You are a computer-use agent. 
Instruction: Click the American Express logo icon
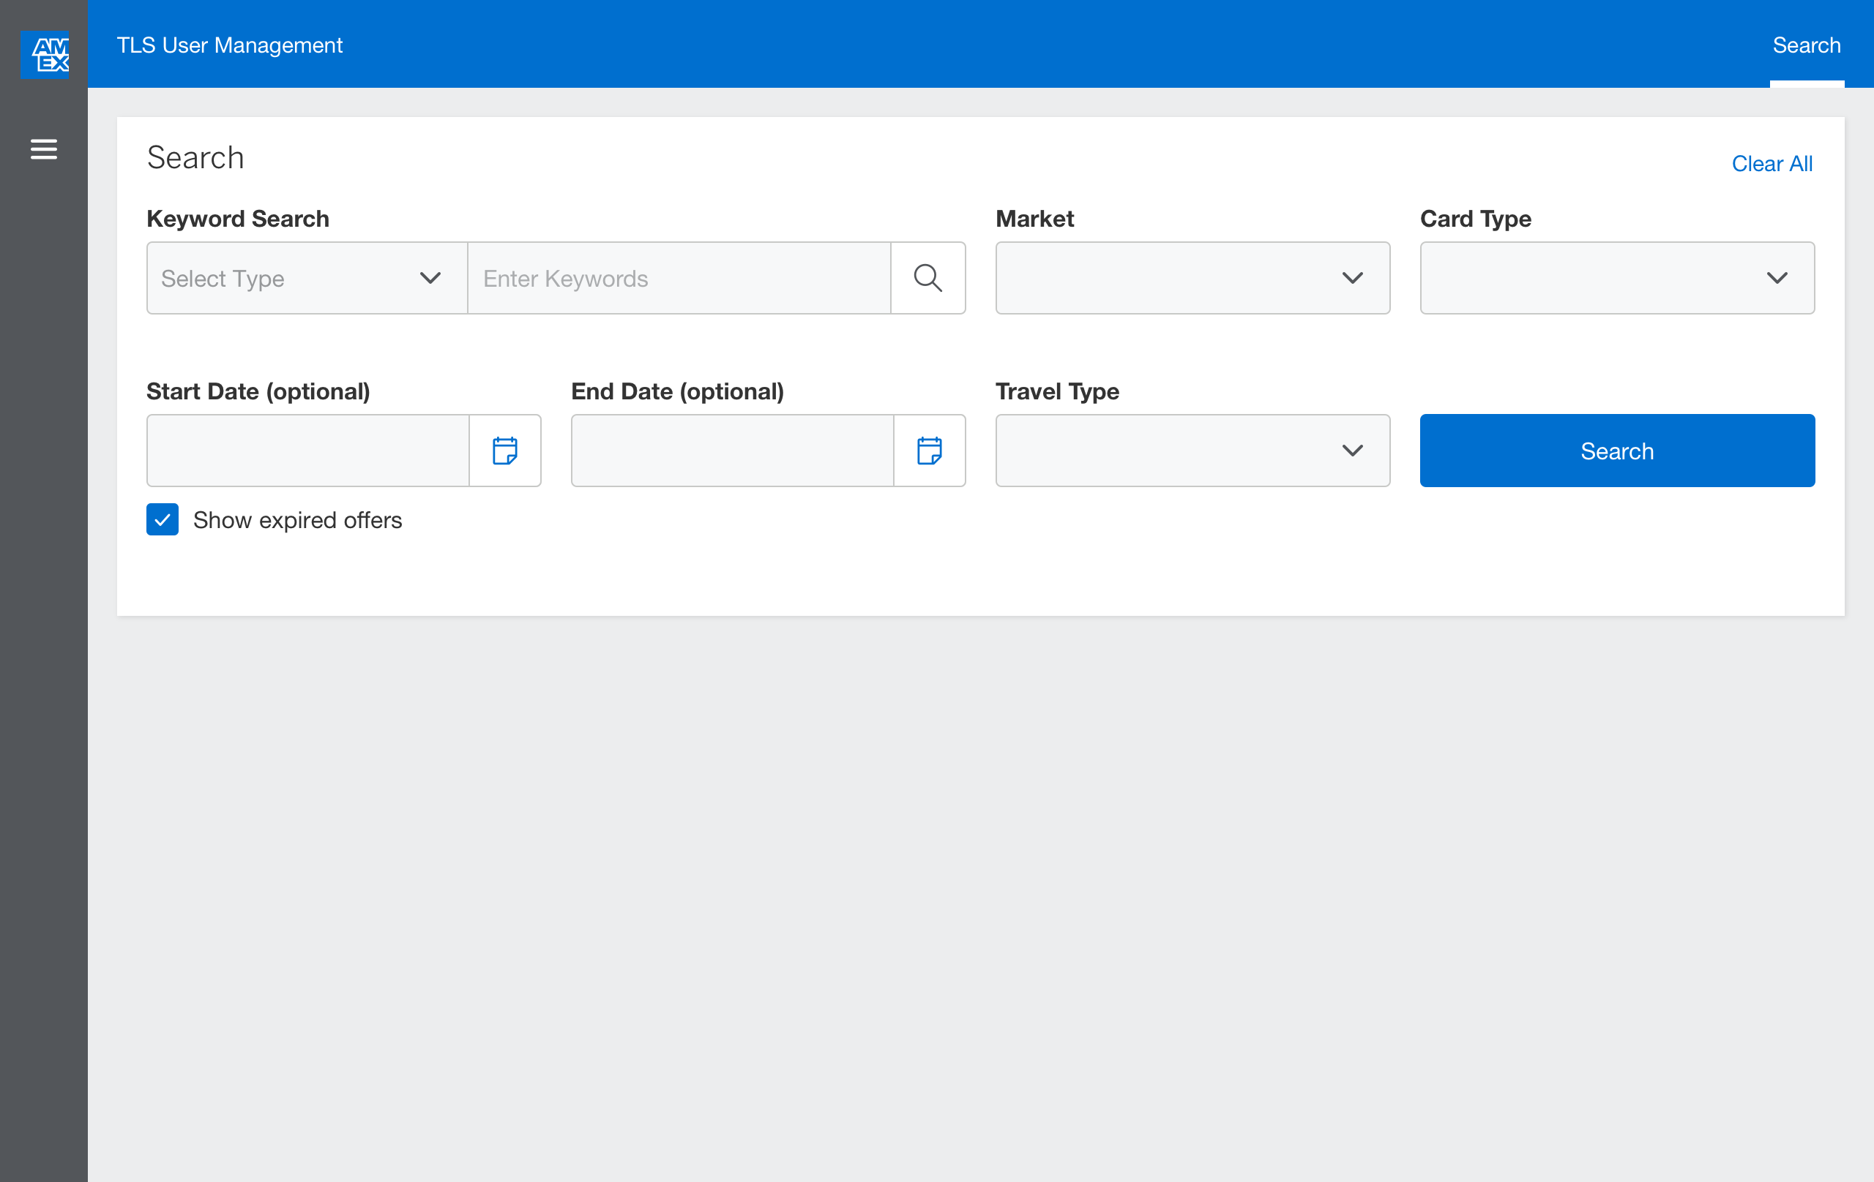pos(45,54)
